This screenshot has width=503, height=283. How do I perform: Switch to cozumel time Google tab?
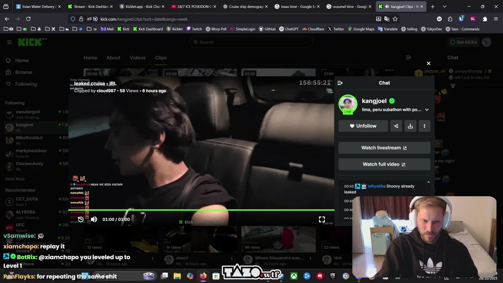point(349,7)
